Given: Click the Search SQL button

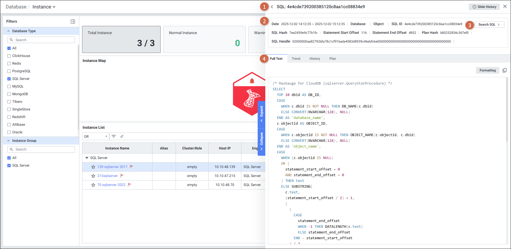Looking at the screenshot, I should pyautogui.click(x=489, y=25).
